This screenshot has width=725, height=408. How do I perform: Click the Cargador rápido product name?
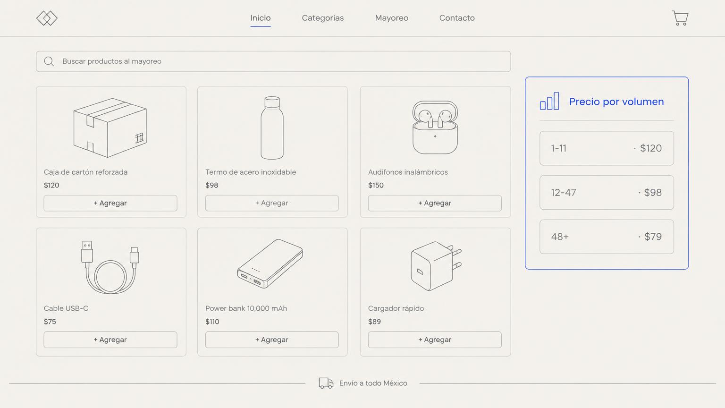[x=396, y=308]
